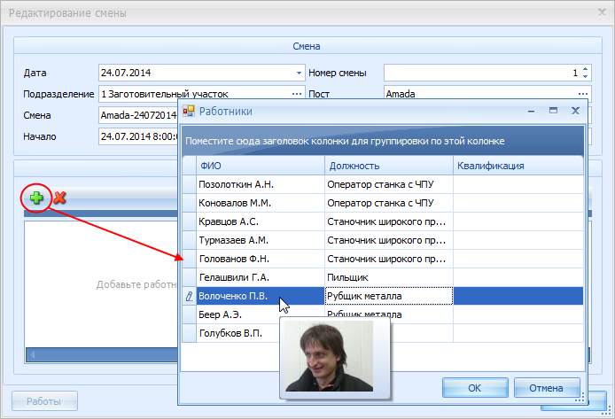Open the Пост ellipsis selector

[x=583, y=94]
